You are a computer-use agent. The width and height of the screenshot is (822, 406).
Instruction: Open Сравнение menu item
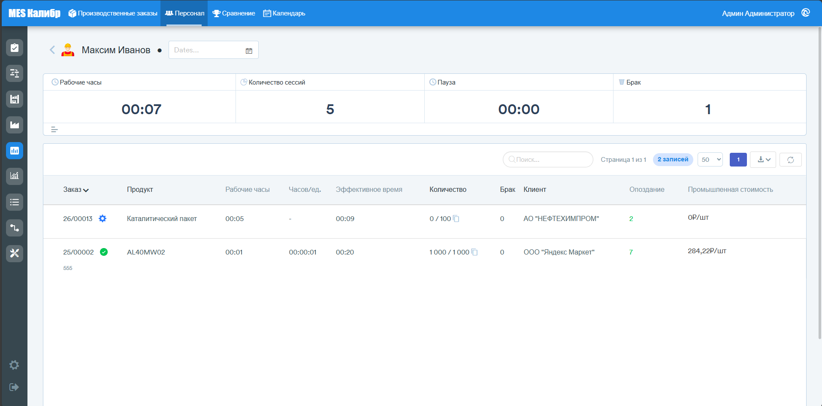click(x=234, y=13)
